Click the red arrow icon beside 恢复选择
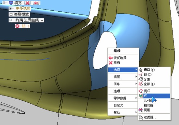The height and width of the screenshot is (125, 179). 111,58
